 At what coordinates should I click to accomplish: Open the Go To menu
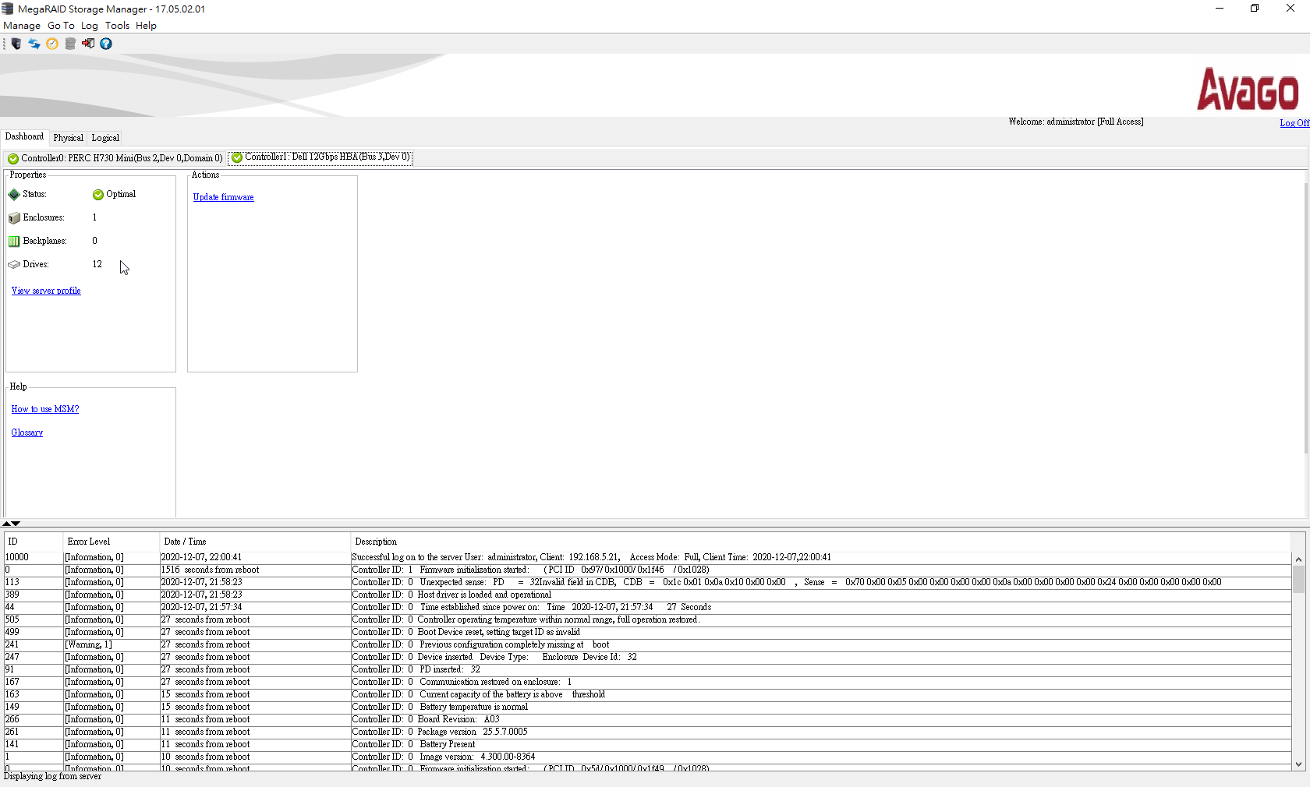point(61,26)
